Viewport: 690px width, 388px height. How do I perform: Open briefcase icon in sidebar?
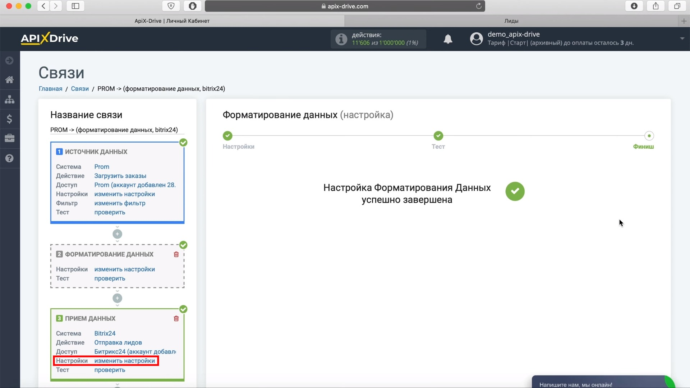[x=10, y=138]
